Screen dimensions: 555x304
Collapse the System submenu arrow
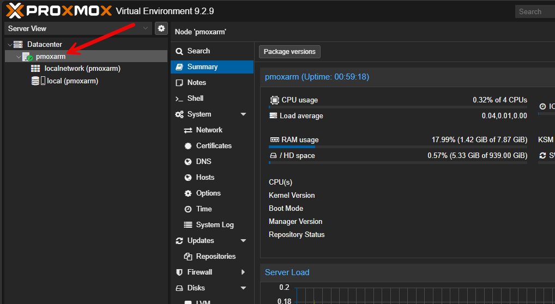[x=243, y=114]
